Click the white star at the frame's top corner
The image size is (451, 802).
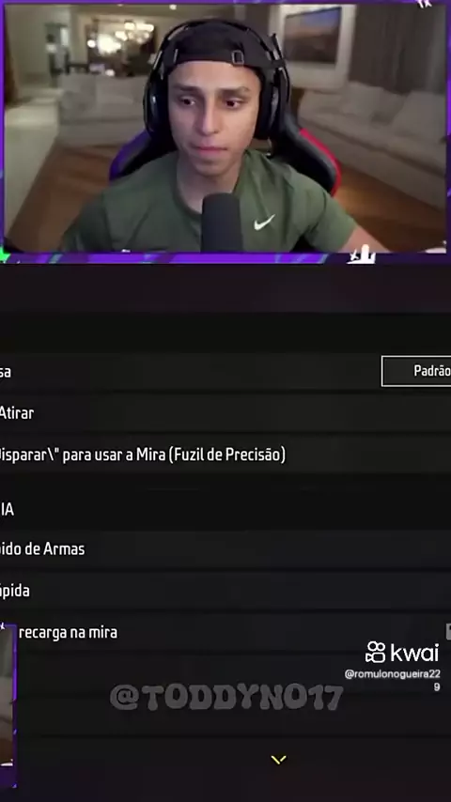coord(424,4)
